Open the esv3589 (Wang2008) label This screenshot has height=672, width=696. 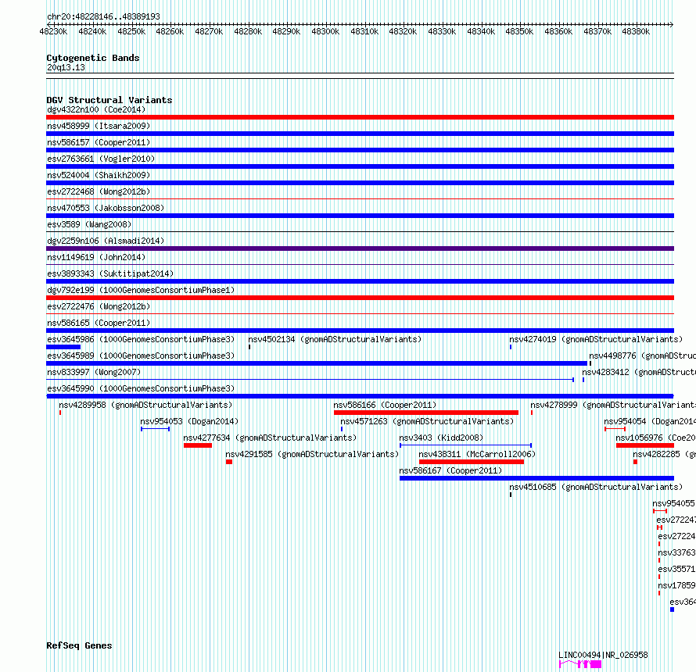coord(89,224)
